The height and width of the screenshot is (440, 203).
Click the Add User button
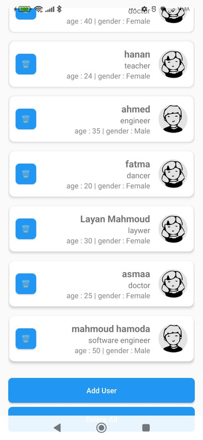click(101, 391)
